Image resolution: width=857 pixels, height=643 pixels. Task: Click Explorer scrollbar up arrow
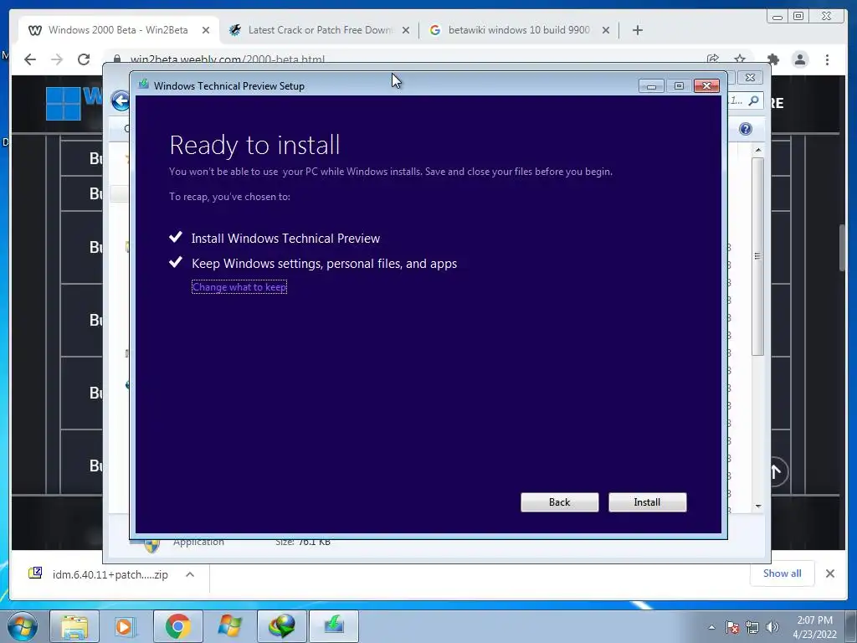[x=758, y=150]
